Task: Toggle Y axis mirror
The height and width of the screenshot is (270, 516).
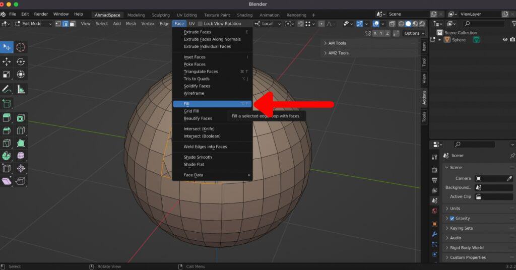Action: 381,33
